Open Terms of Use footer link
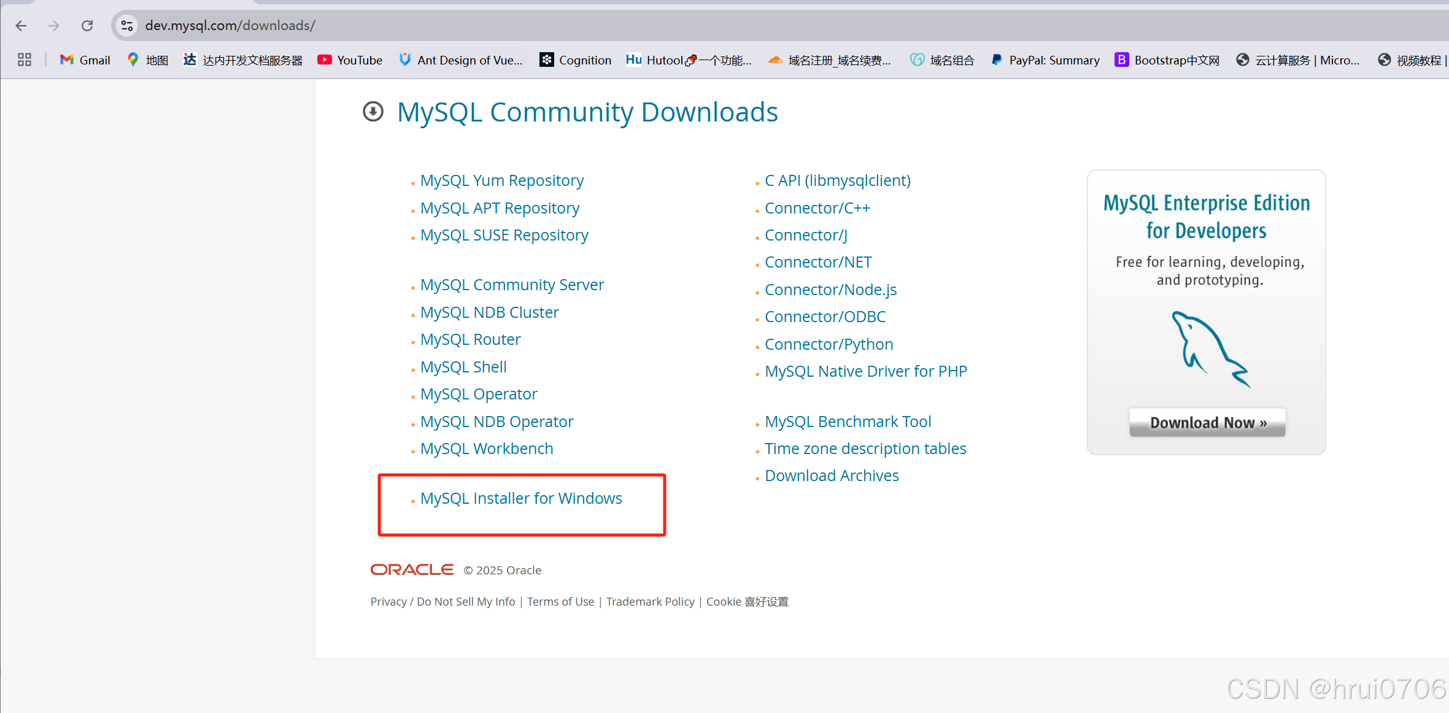This screenshot has height=713, width=1449. coord(560,602)
